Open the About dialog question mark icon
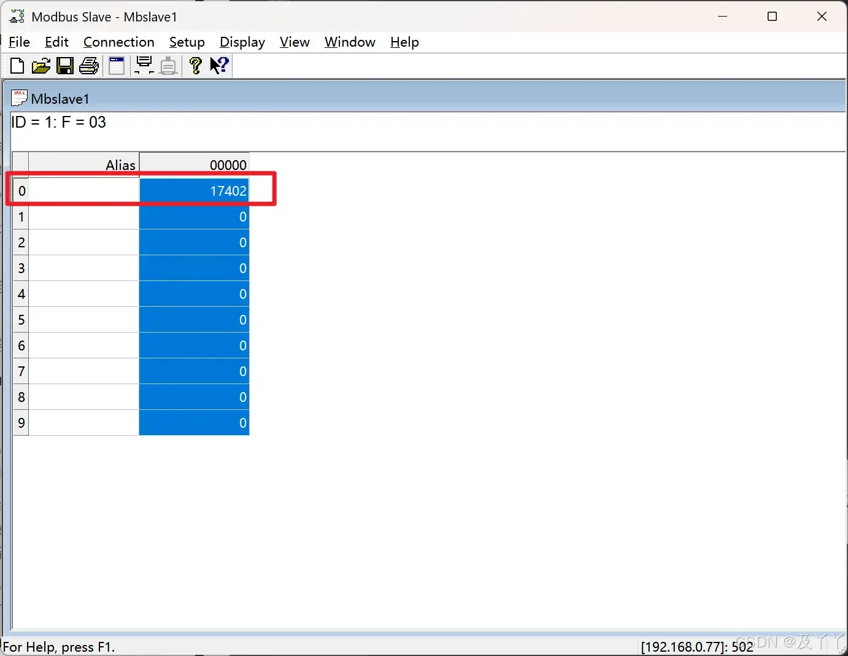Screen dimensions: 848x656 point(195,66)
